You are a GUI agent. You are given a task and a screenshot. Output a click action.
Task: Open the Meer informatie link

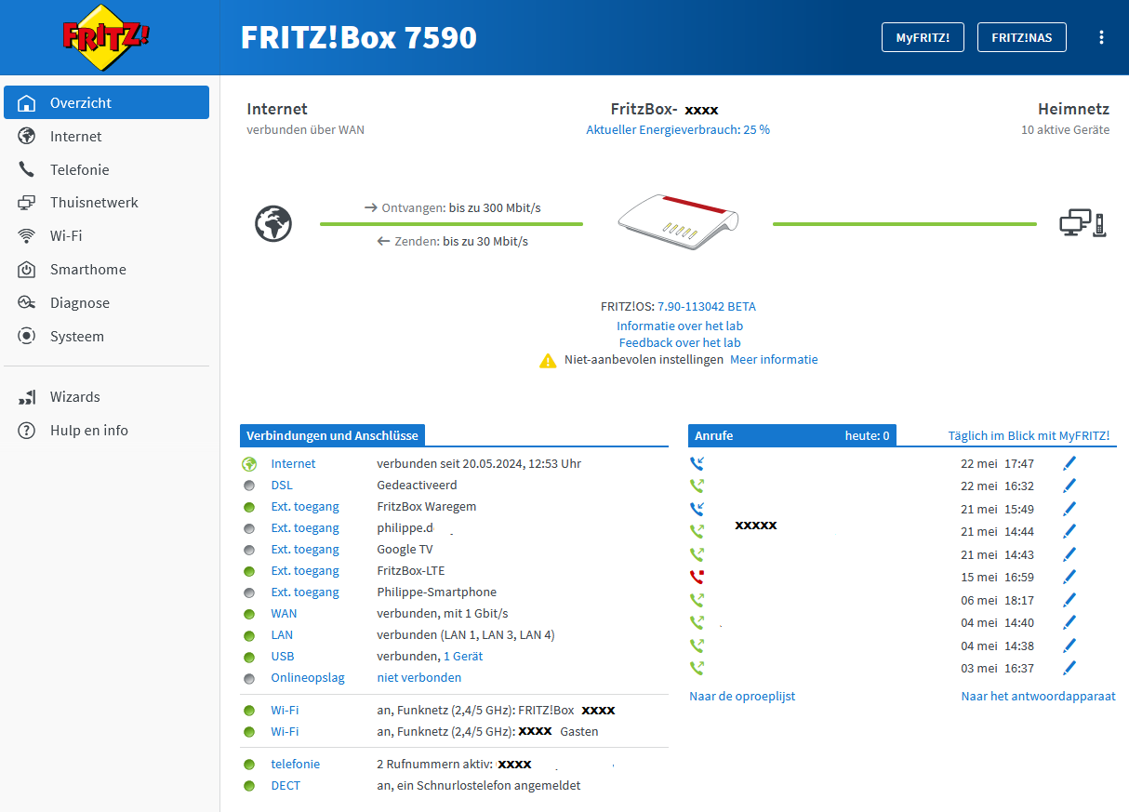pos(774,360)
